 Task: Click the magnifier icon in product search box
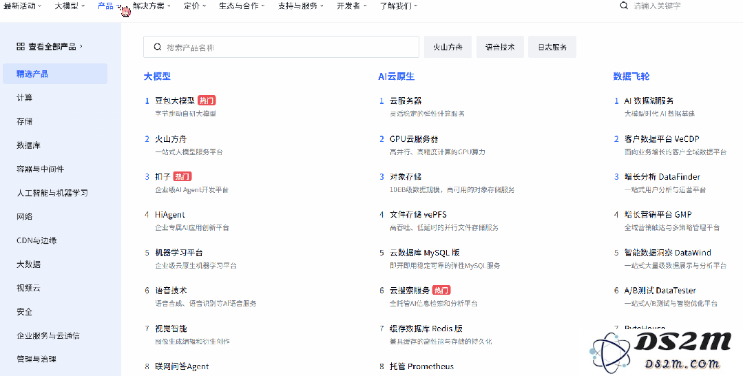158,48
